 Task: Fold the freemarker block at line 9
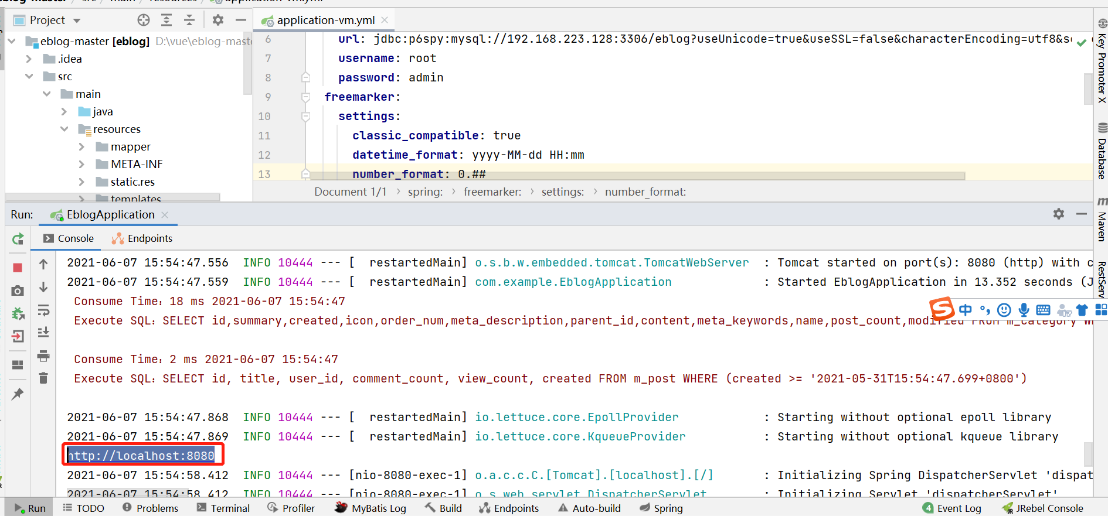pos(305,97)
